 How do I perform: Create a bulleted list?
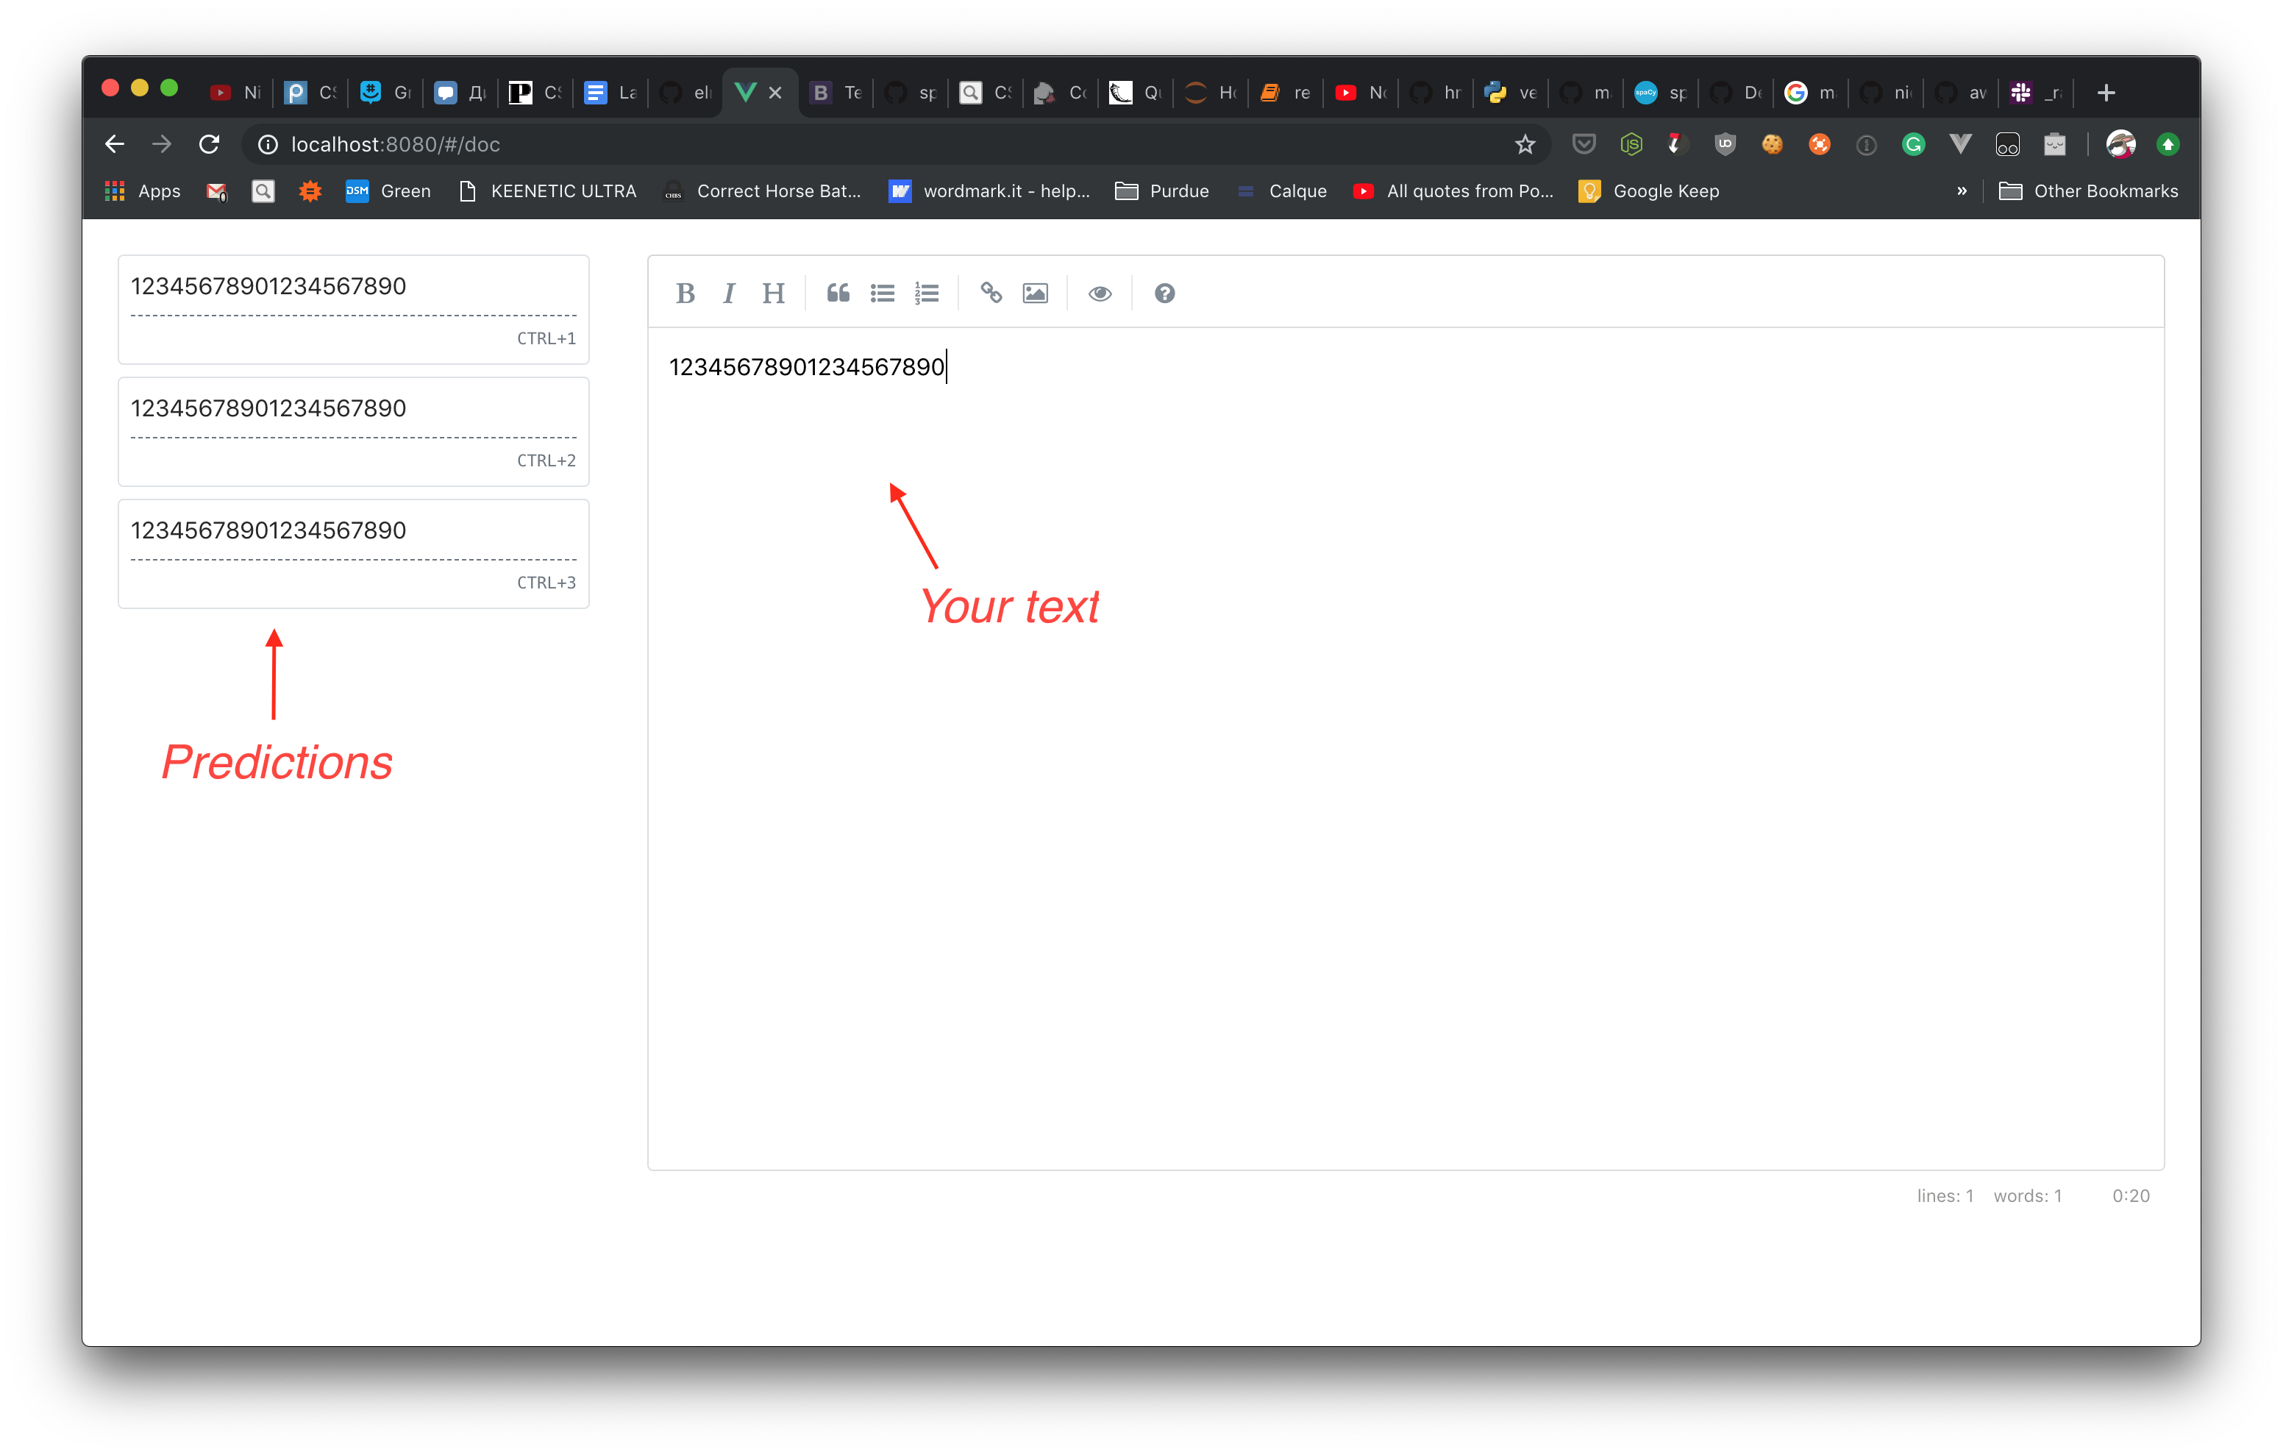[882, 293]
